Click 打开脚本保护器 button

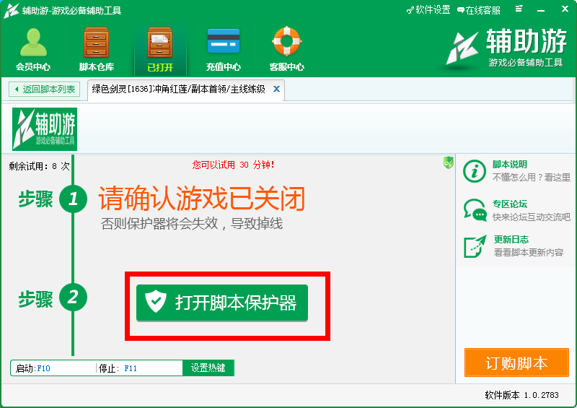coord(222,303)
